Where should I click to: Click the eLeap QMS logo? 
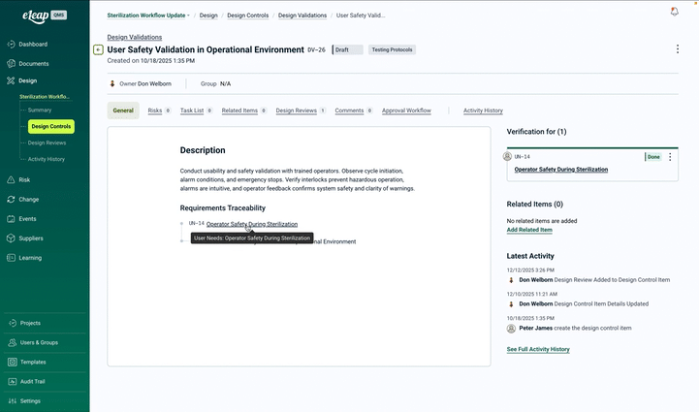(x=45, y=16)
